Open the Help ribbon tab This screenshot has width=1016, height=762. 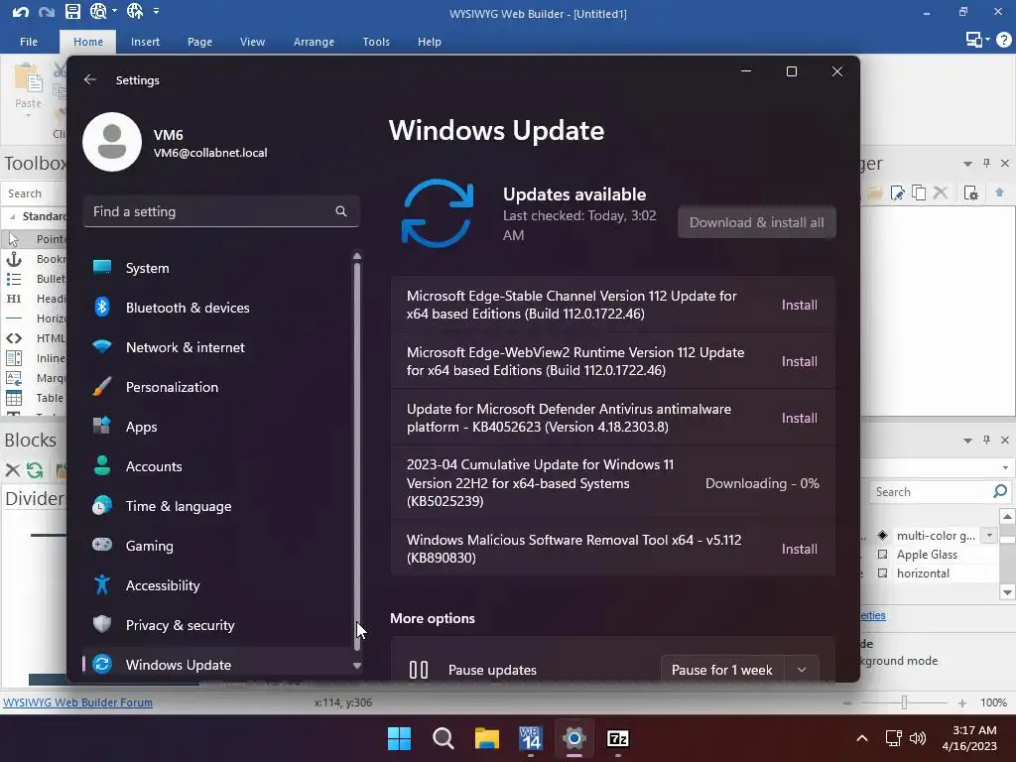point(429,42)
